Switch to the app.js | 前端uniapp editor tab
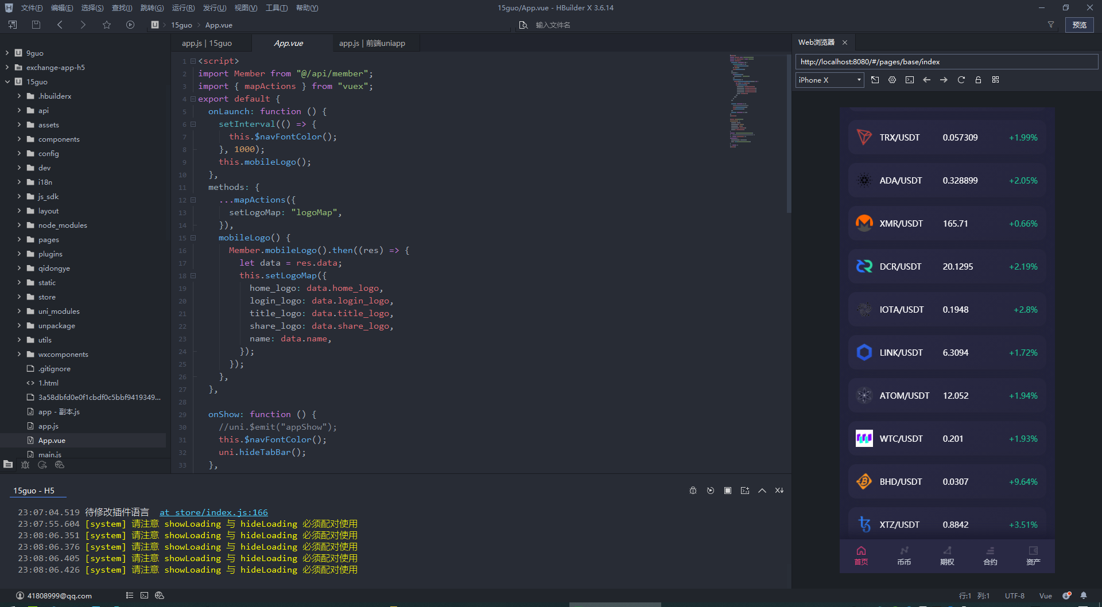The width and height of the screenshot is (1102, 607). click(x=372, y=43)
